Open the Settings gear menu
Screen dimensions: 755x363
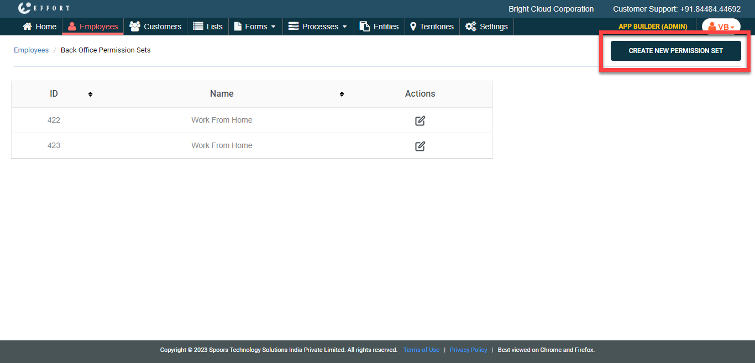tap(486, 27)
